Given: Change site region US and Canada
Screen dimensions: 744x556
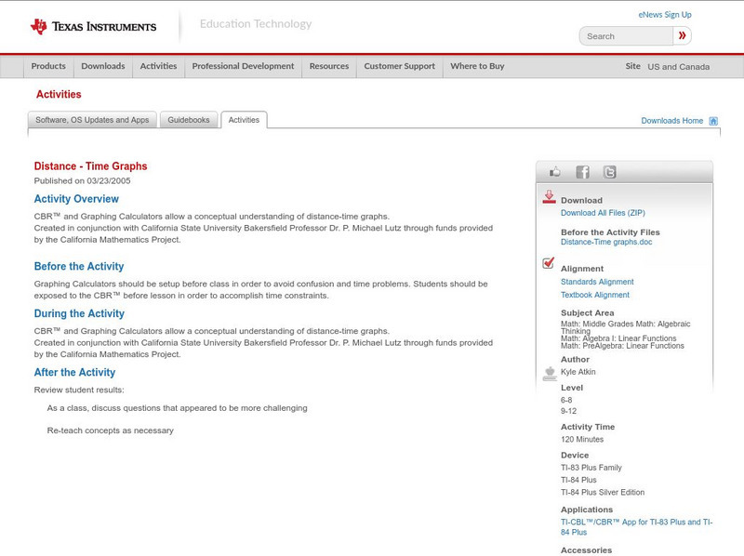Looking at the screenshot, I should tap(679, 67).
